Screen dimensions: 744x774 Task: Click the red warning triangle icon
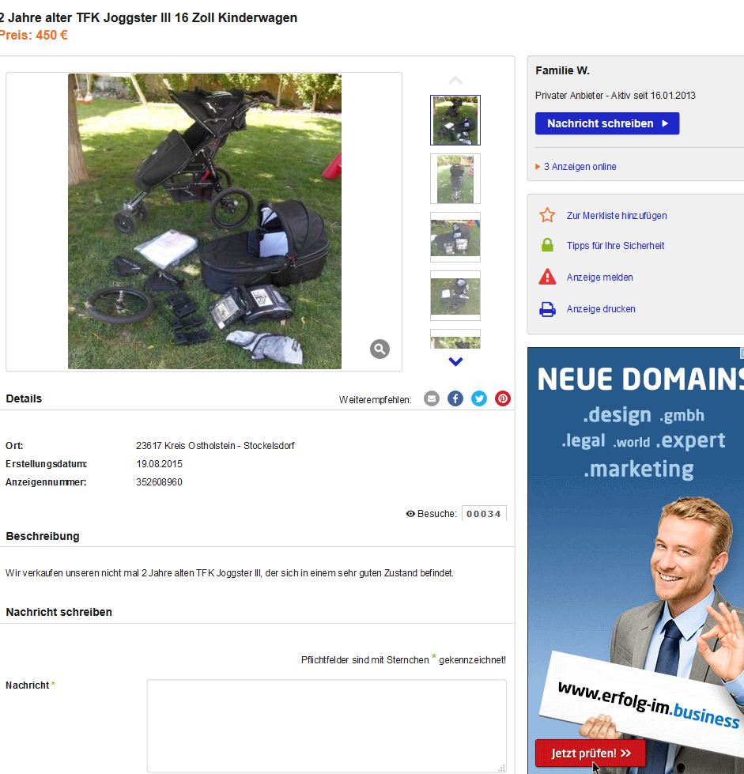pyautogui.click(x=547, y=277)
